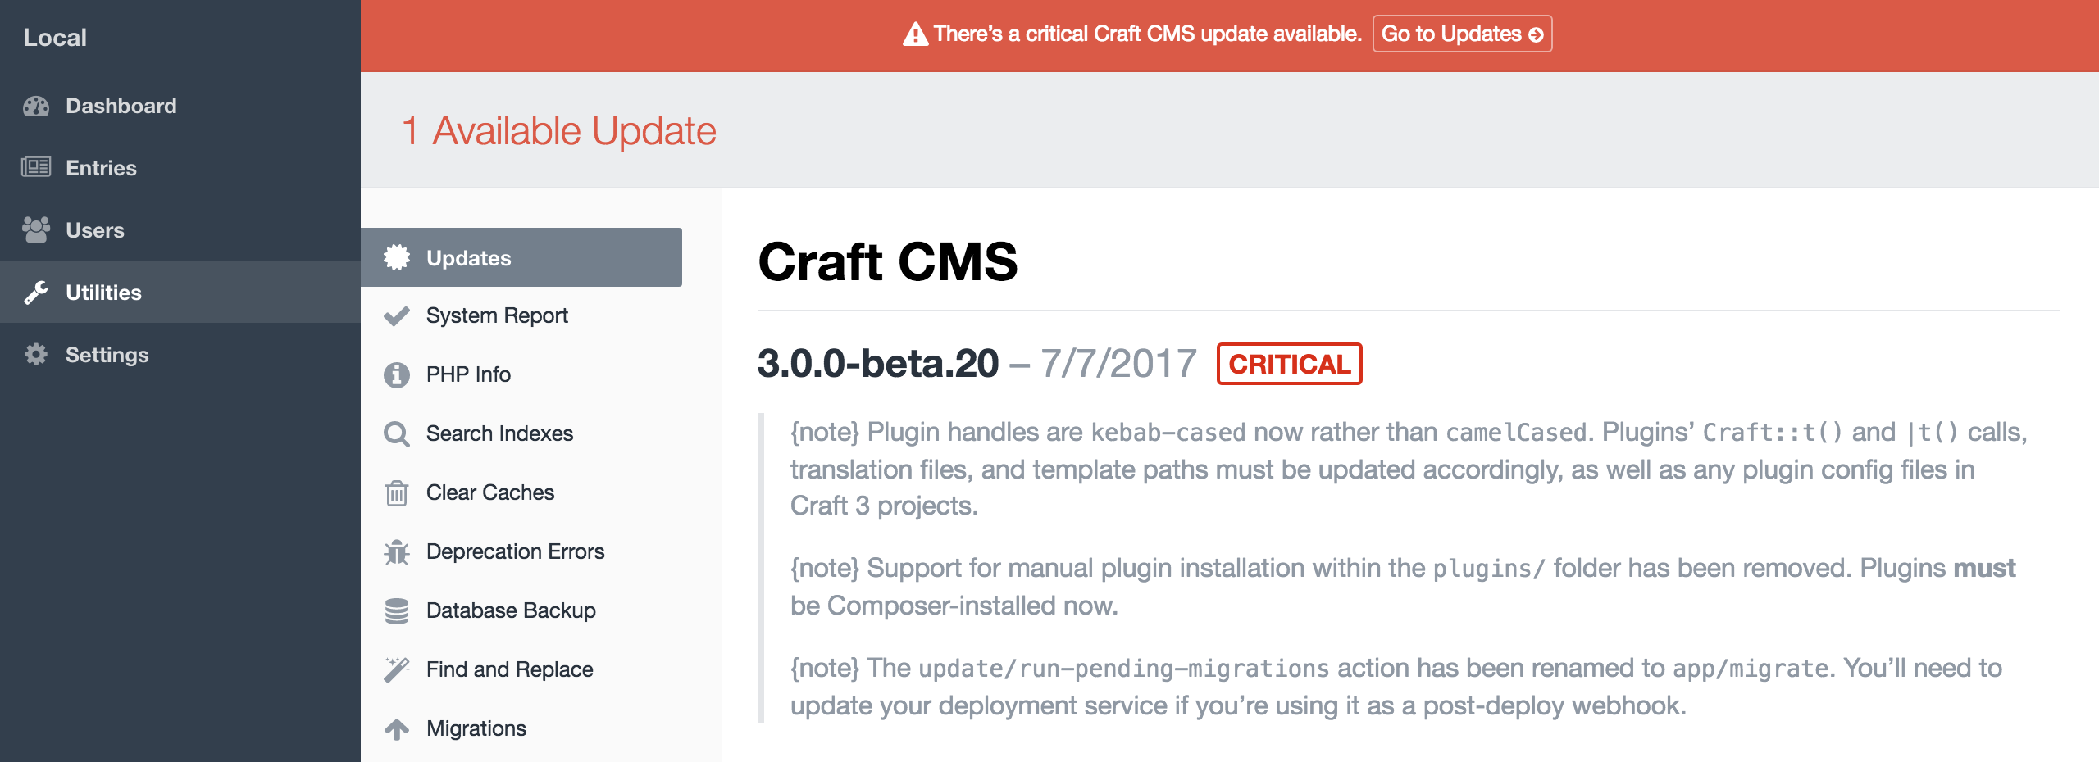Click the Search Indexes magnifier icon

click(x=397, y=433)
